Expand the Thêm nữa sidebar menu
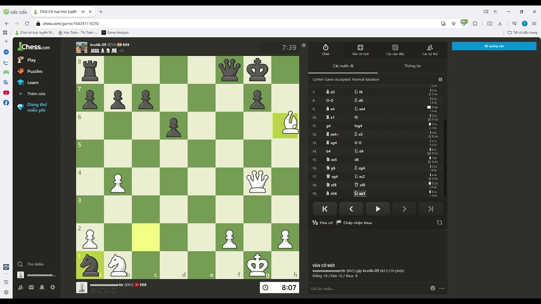 tap(32, 94)
